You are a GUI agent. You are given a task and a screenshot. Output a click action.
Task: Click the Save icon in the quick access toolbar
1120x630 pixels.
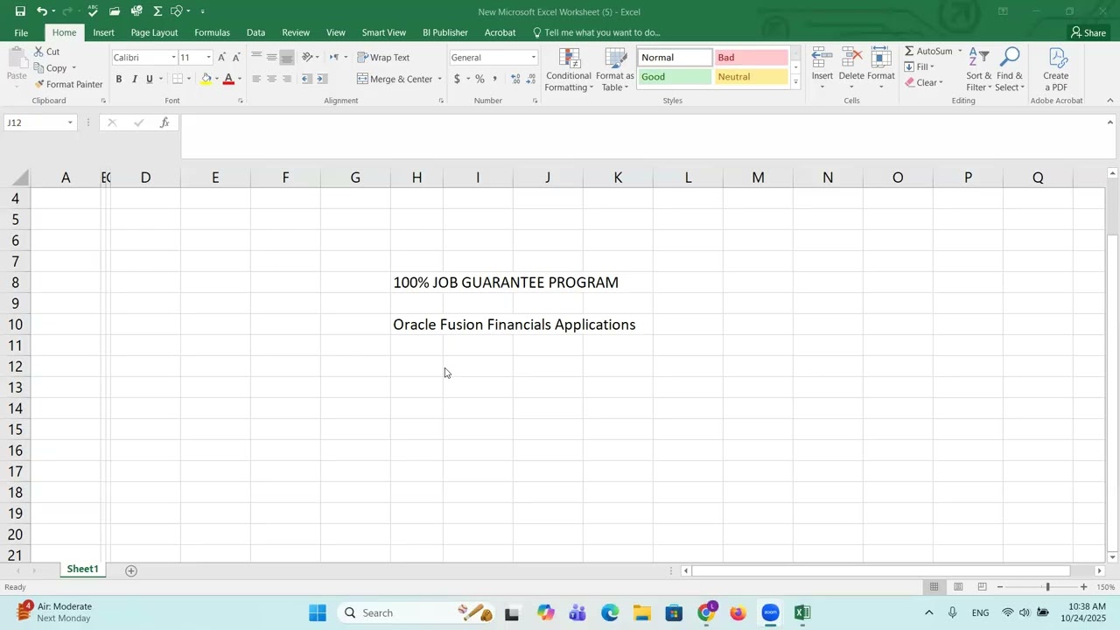pos(20,11)
